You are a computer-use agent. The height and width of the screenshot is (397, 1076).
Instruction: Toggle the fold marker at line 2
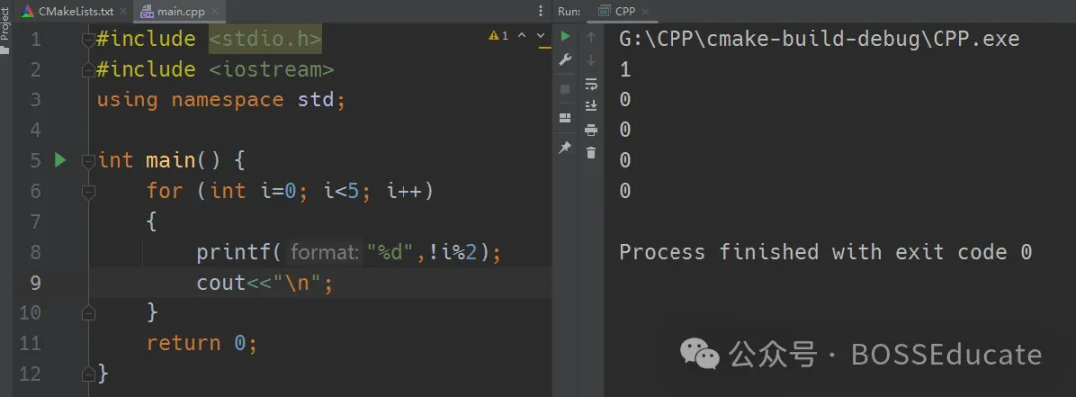88,70
